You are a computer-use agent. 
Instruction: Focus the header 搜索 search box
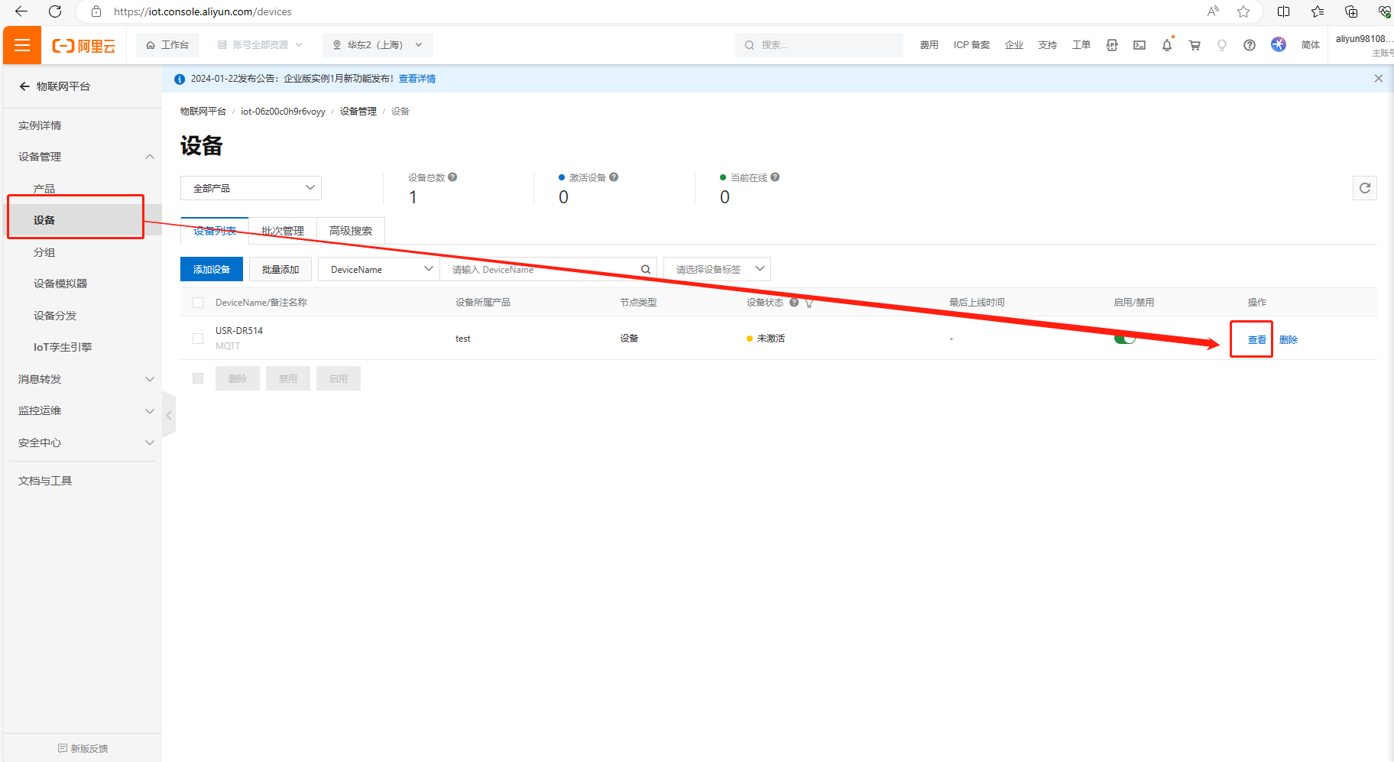coord(819,45)
